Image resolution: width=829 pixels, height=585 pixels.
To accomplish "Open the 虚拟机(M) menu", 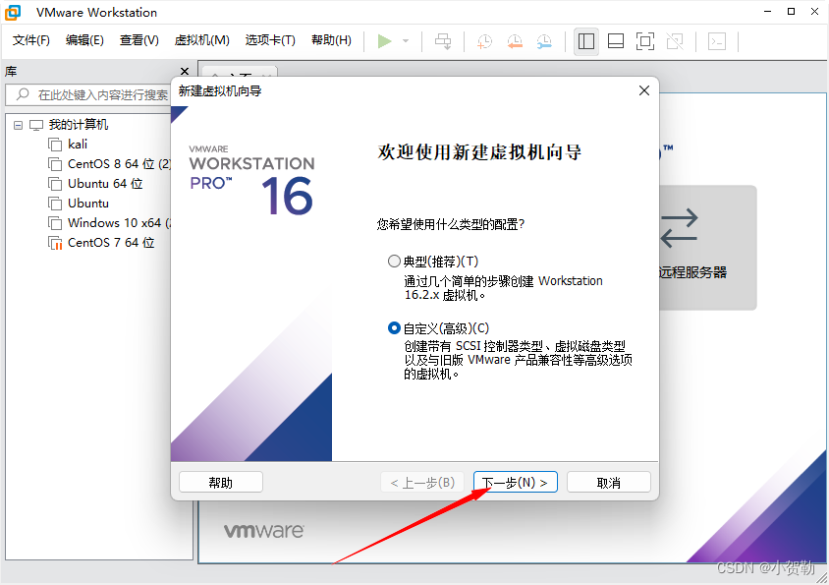I will [202, 40].
